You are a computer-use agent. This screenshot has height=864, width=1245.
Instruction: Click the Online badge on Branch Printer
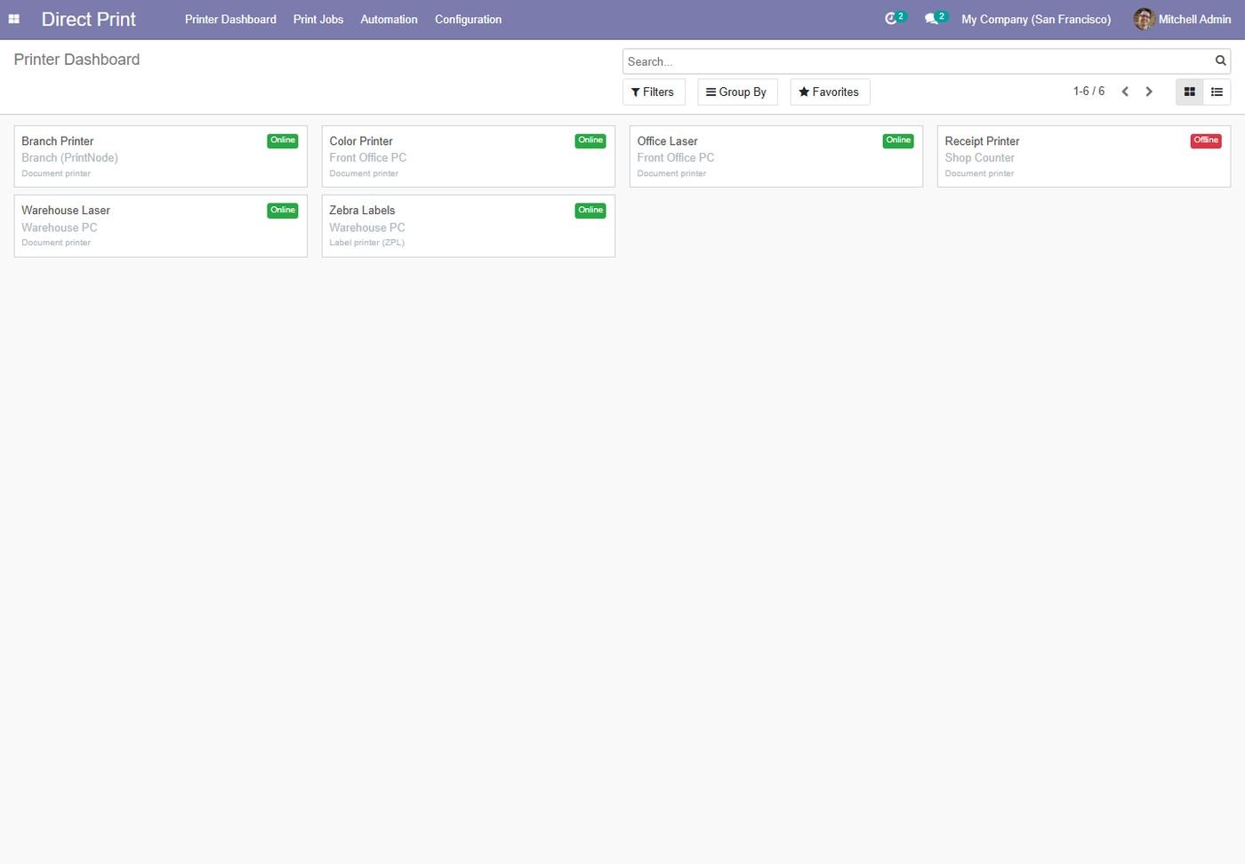(x=283, y=140)
